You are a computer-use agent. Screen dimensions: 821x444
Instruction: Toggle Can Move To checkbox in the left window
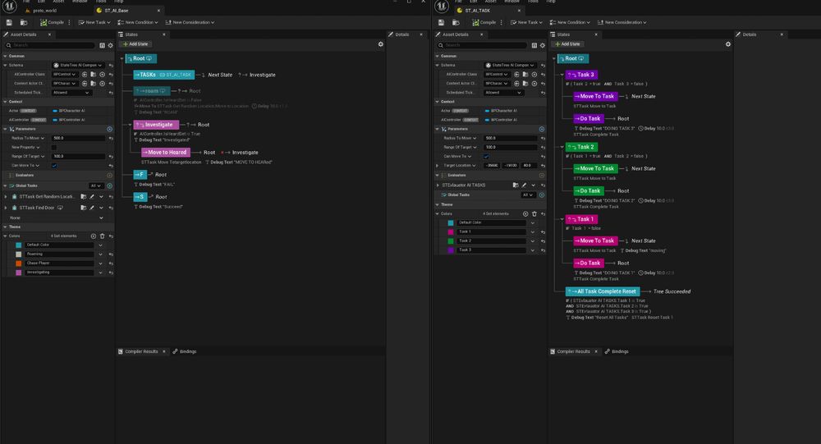click(54, 166)
